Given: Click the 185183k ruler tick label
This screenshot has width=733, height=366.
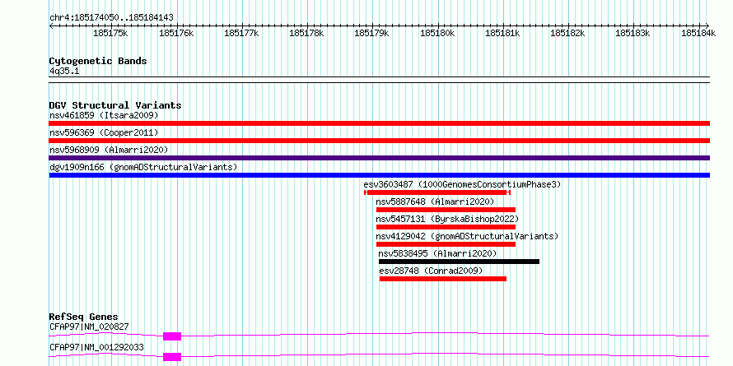Looking at the screenshot, I should [x=633, y=33].
